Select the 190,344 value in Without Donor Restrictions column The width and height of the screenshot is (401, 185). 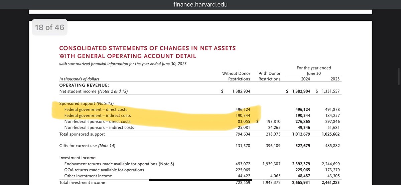(242, 116)
